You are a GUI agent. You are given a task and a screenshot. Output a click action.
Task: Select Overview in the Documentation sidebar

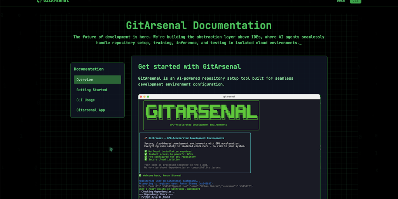click(x=98, y=79)
